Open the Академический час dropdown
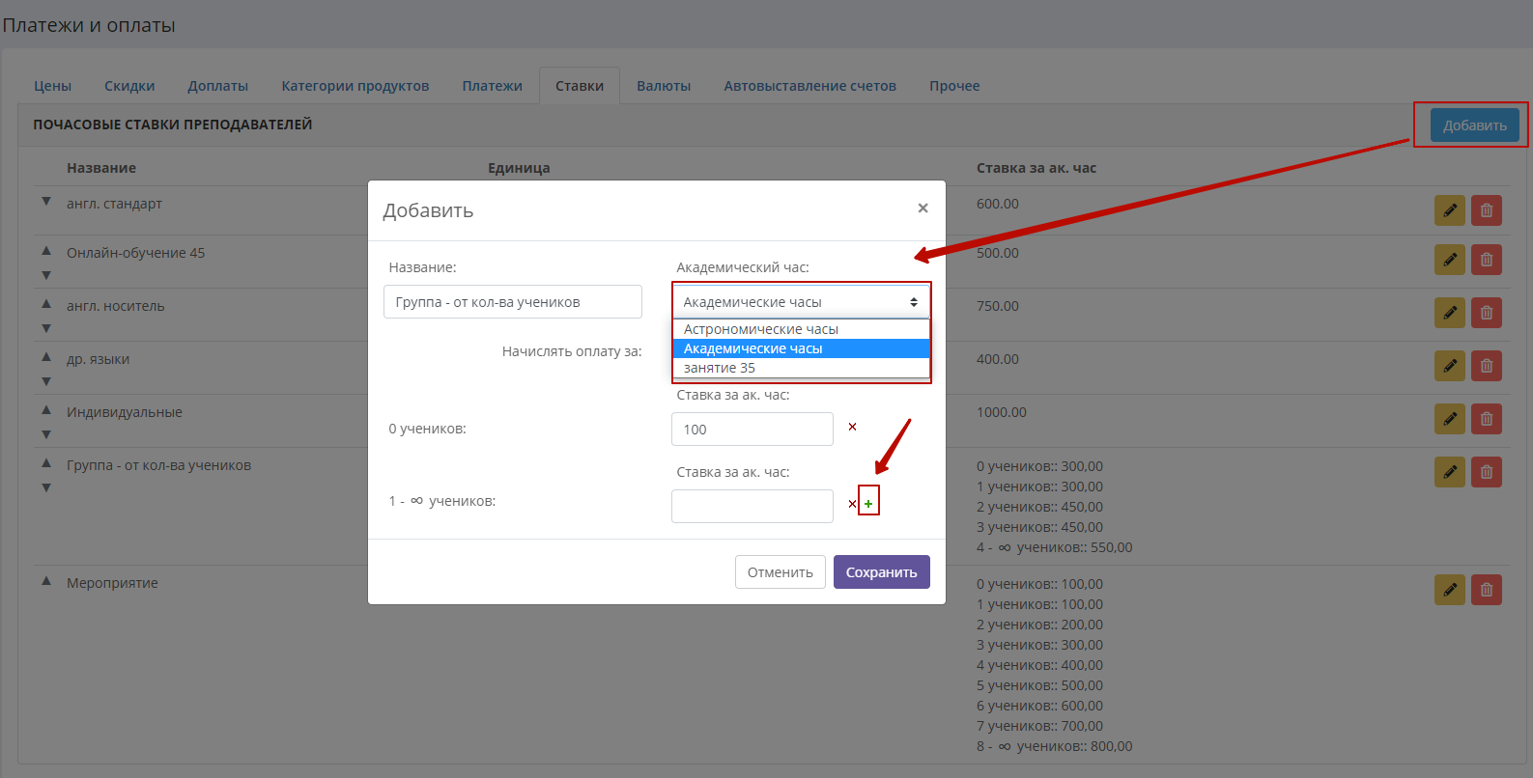 (802, 302)
